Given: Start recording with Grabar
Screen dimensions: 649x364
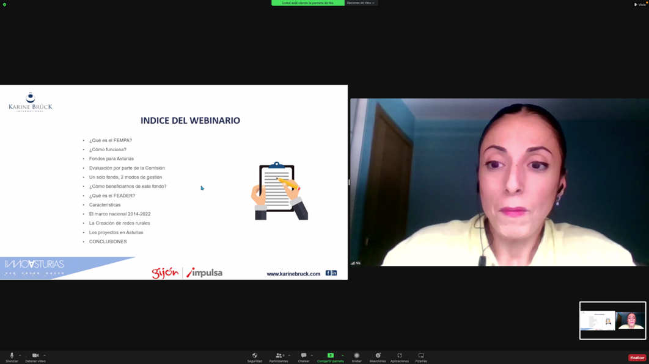Looking at the screenshot, I should (x=357, y=357).
